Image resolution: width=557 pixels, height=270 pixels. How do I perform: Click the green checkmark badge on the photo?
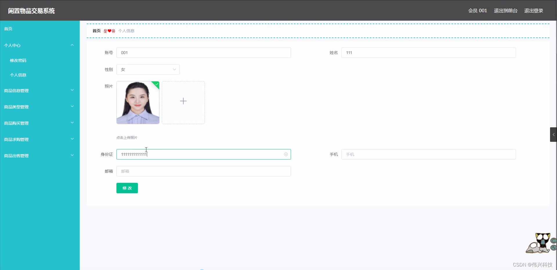pos(156,84)
